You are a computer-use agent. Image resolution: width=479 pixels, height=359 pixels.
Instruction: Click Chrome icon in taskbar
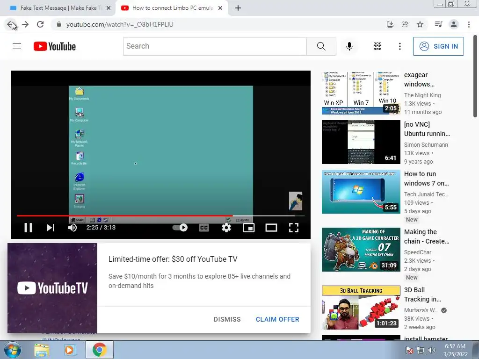(x=99, y=350)
